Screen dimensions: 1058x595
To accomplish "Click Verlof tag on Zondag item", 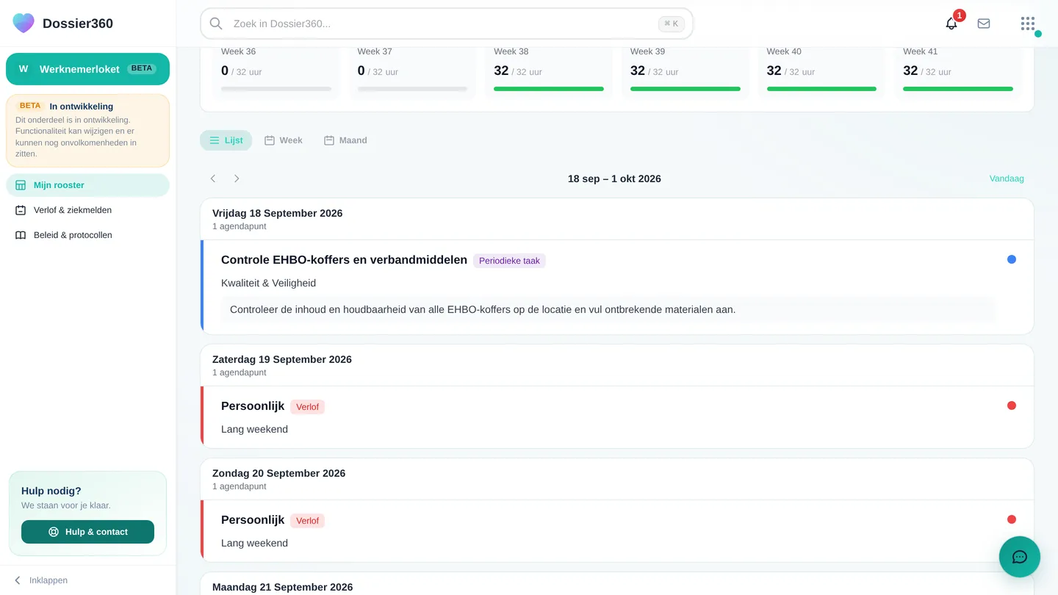I will point(307,521).
